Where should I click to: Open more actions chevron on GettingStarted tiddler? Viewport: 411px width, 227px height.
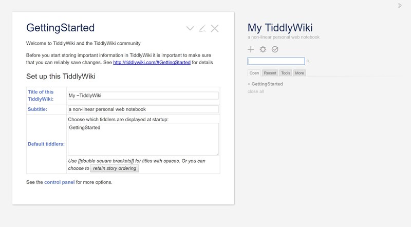[x=190, y=28]
